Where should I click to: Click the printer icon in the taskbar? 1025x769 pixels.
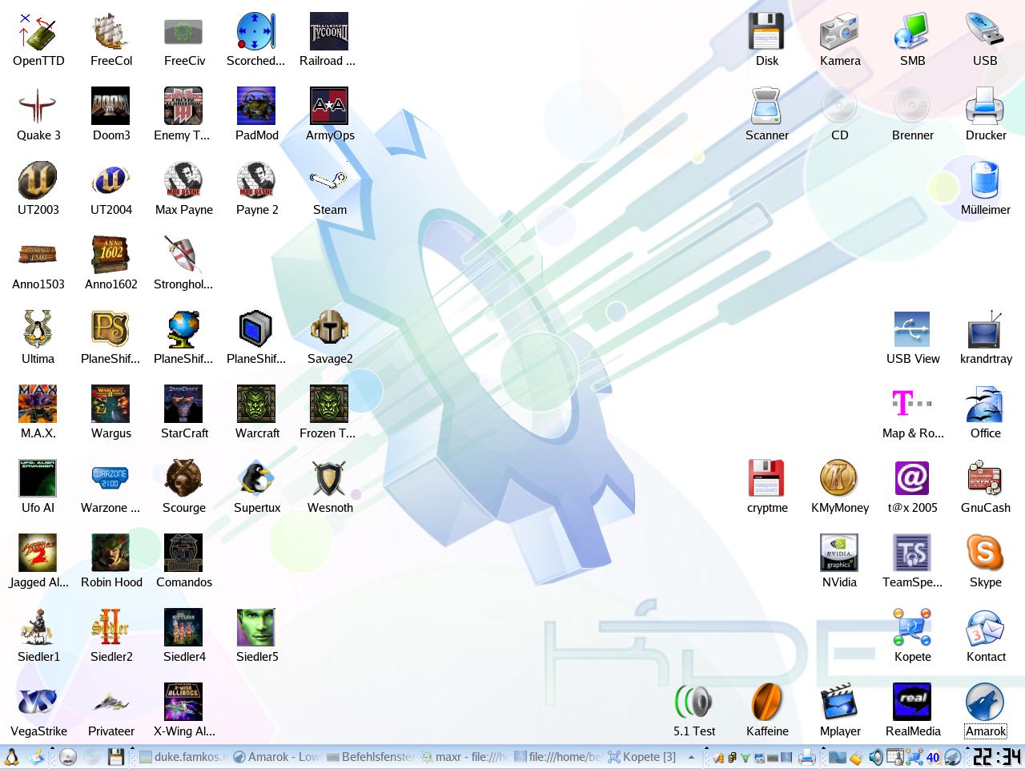(x=807, y=756)
